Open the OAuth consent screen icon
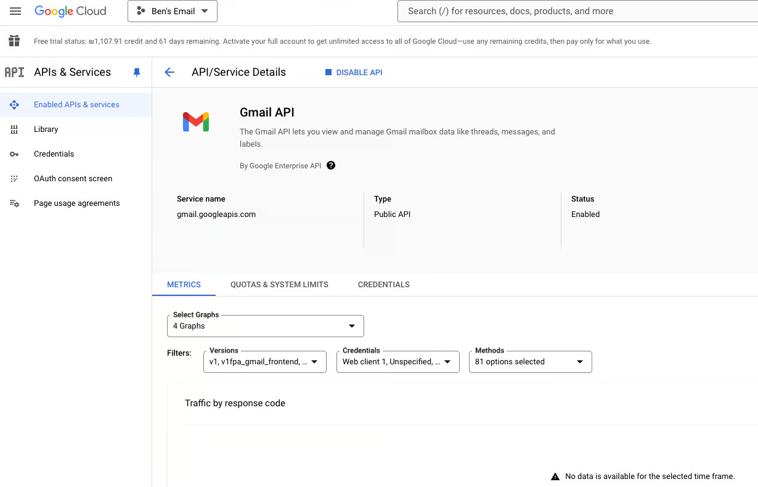This screenshot has height=487, width=758. pos(14,178)
